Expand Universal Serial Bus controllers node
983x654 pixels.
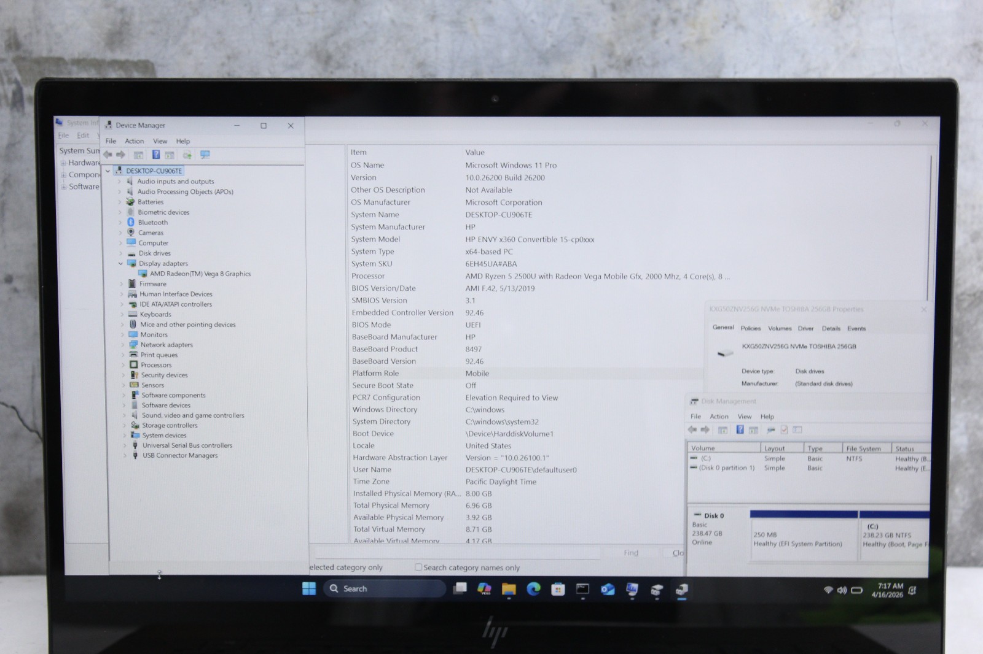point(125,445)
